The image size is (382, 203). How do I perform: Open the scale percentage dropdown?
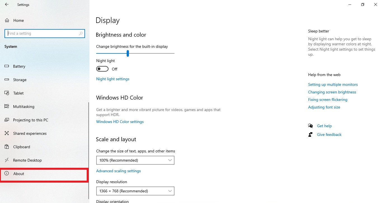click(x=135, y=160)
